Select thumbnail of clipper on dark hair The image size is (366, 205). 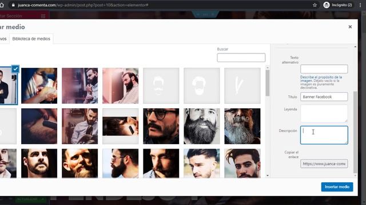click(x=39, y=126)
